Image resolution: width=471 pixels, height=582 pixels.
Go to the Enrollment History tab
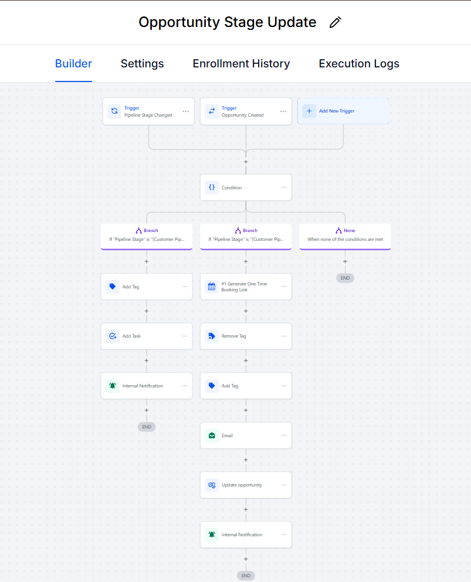pyautogui.click(x=241, y=64)
